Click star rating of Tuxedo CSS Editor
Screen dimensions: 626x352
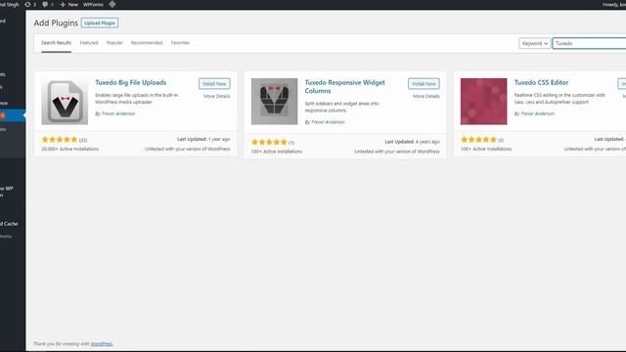pyautogui.click(x=478, y=139)
